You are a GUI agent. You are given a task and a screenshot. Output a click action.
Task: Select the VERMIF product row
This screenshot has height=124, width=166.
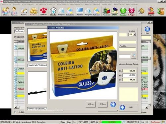click(19, 48)
